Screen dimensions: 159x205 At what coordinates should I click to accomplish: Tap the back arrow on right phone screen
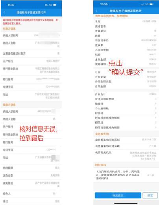coord(96,11)
